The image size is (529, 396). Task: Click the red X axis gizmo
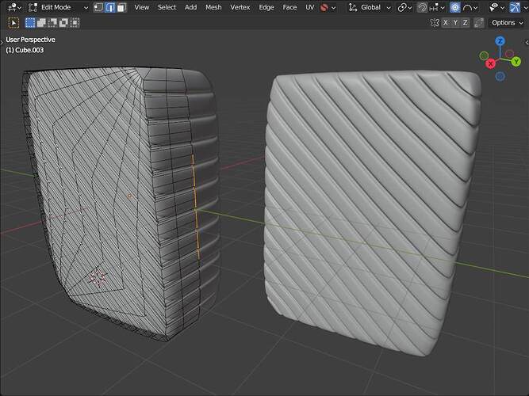tap(491, 63)
